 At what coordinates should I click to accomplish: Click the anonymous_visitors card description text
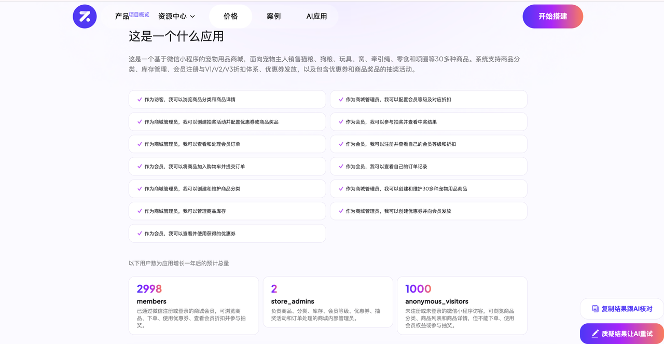[460, 318]
